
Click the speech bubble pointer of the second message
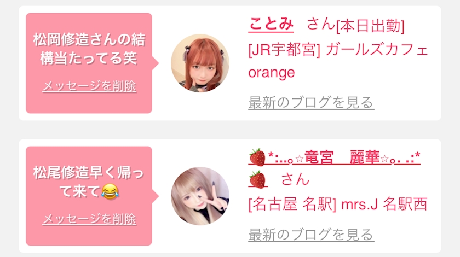coord(156,196)
